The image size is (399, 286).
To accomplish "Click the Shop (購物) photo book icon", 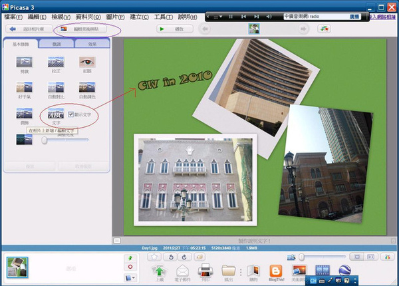I will point(253,271).
